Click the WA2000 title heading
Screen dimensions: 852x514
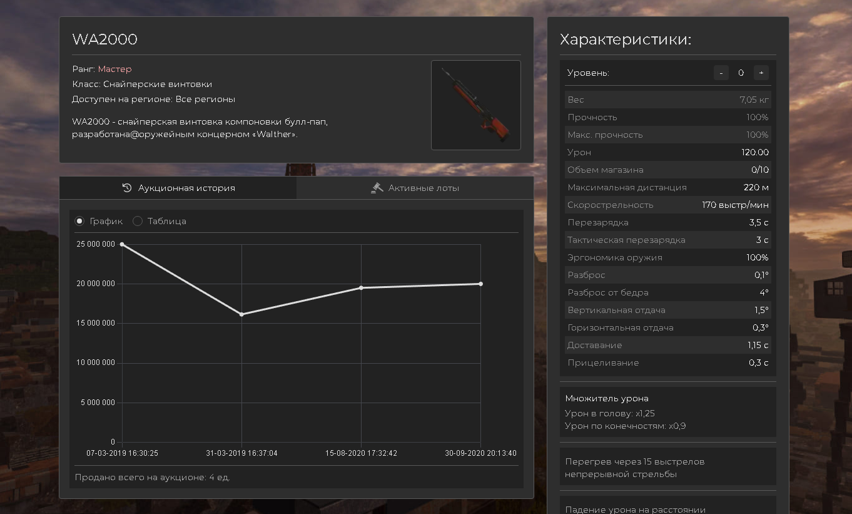(105, 39)
